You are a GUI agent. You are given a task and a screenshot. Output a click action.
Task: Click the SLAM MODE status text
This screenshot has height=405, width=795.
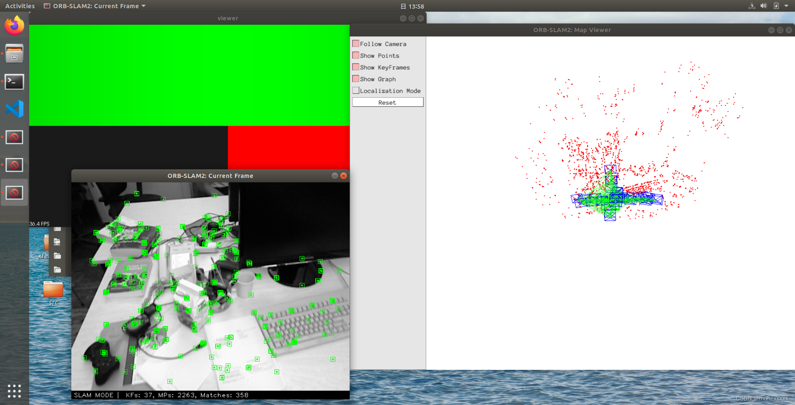click(94, 395)
